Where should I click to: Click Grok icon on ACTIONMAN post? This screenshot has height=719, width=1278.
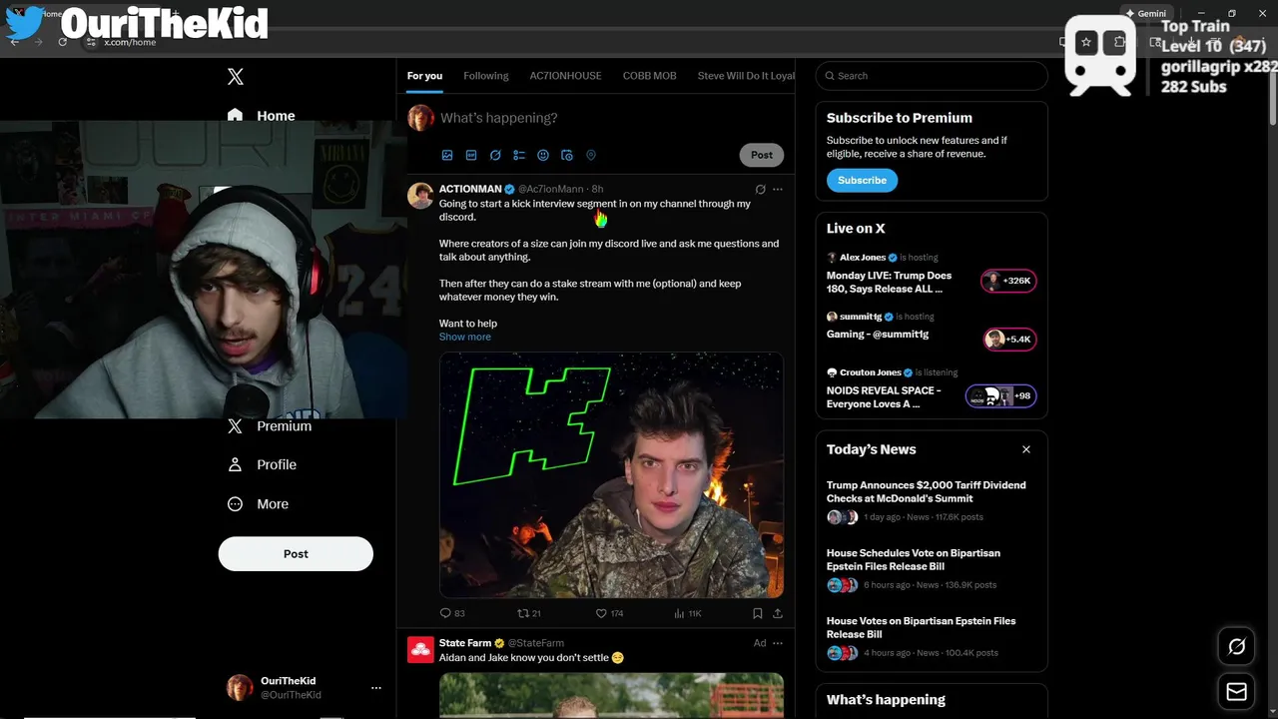(760, 189)
